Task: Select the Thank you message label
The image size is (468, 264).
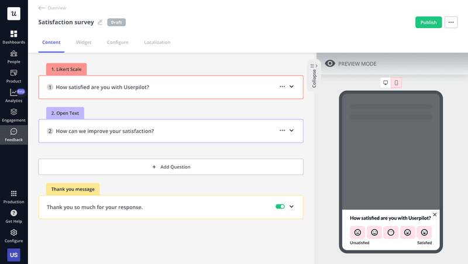Action: coord(73,189)
